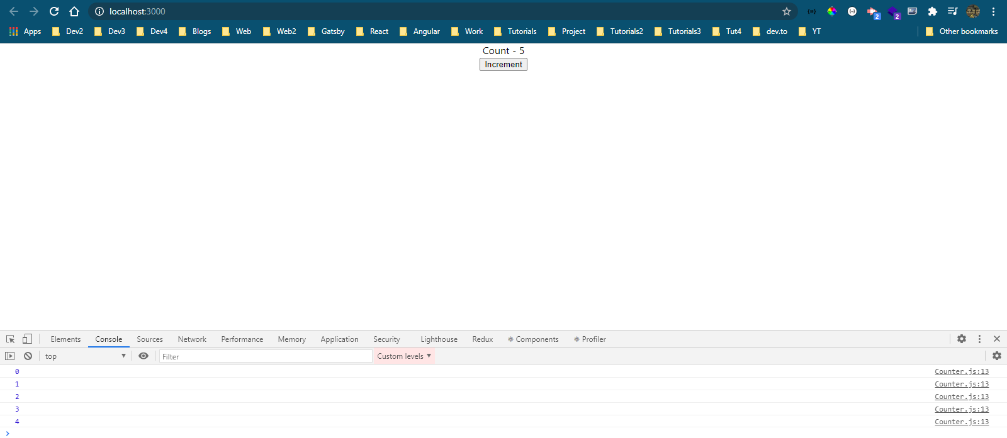The width and height of the screenshot is (1007, 438).
Task: Open the white circle extension icon
Action: coord(852,11)
